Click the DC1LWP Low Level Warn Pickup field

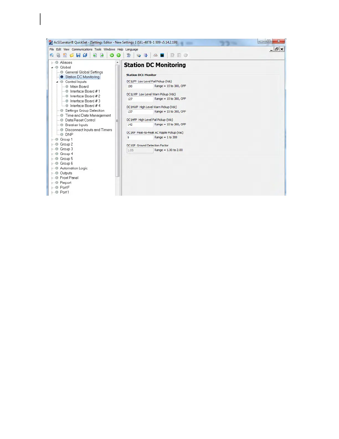140,99
